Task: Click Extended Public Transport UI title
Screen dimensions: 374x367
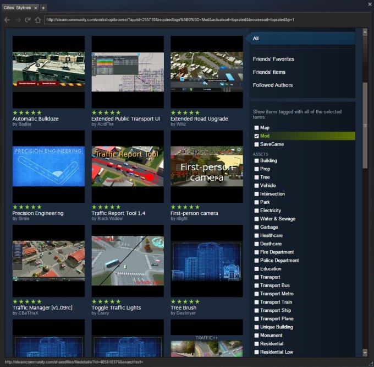Action: tap(125, 118)
